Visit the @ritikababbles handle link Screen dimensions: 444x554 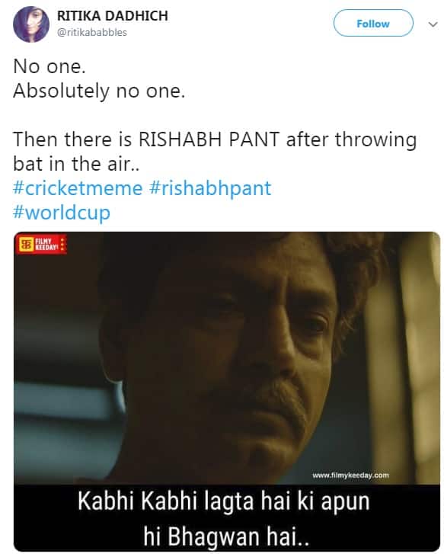(92, 32)
